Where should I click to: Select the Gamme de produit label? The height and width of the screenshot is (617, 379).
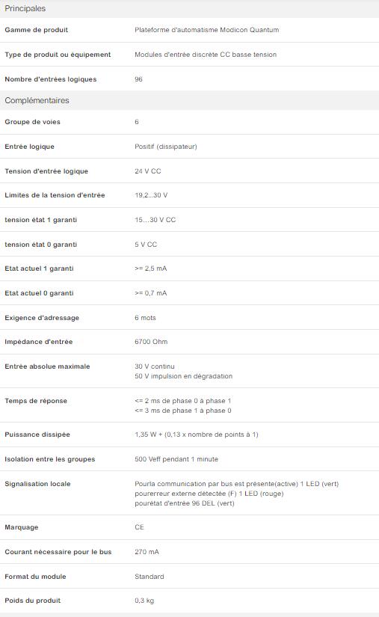36,30
